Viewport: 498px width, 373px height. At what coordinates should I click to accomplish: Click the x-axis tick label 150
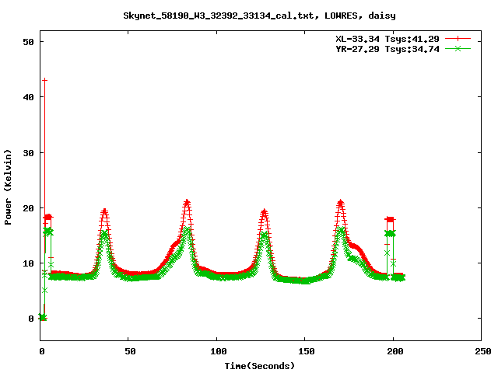[x=307, y=351]
